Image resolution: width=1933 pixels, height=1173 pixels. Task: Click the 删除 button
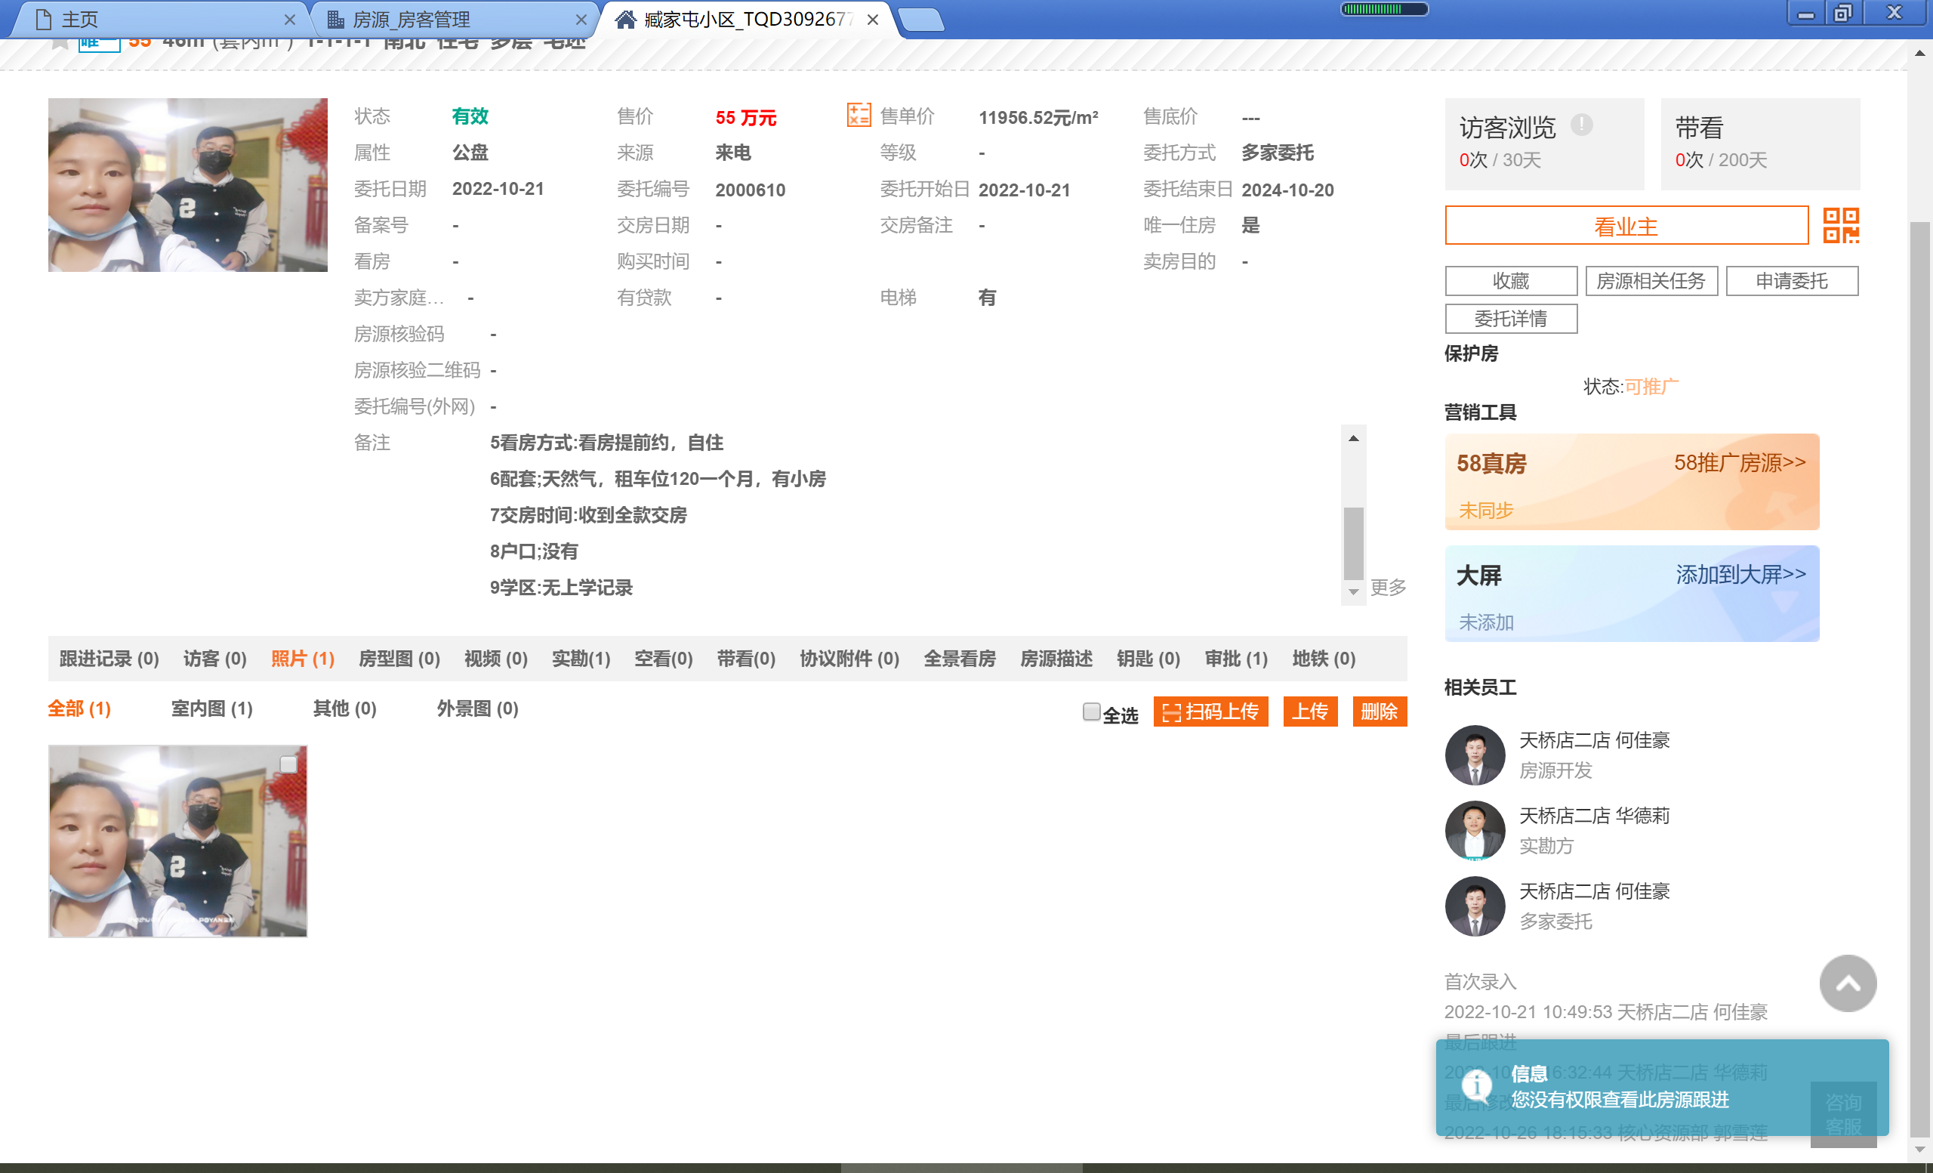tap(1379, 711)
